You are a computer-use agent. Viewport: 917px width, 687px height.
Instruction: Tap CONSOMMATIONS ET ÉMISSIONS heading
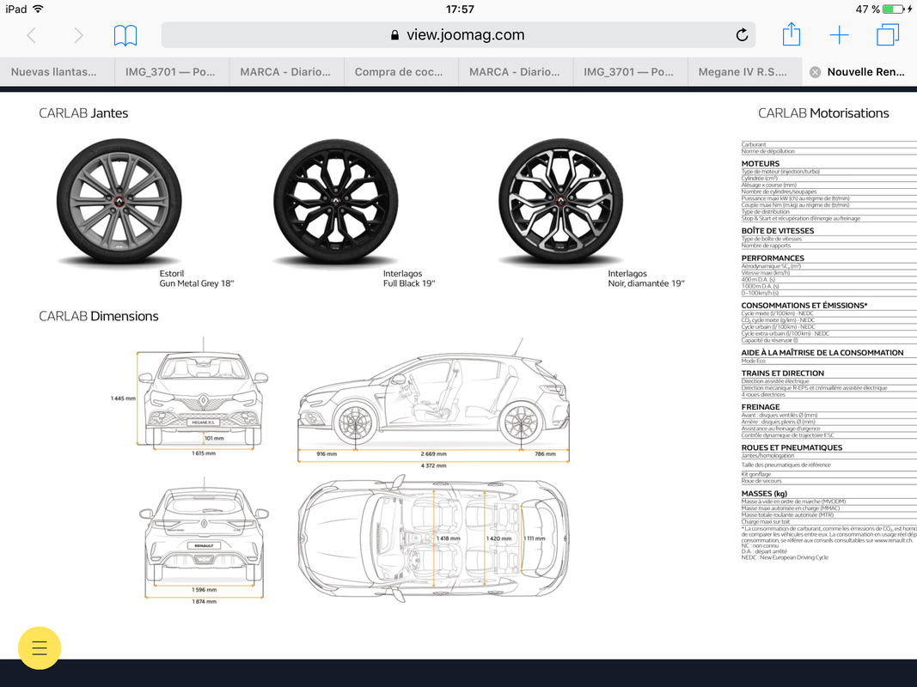click(x=804, y=306)
